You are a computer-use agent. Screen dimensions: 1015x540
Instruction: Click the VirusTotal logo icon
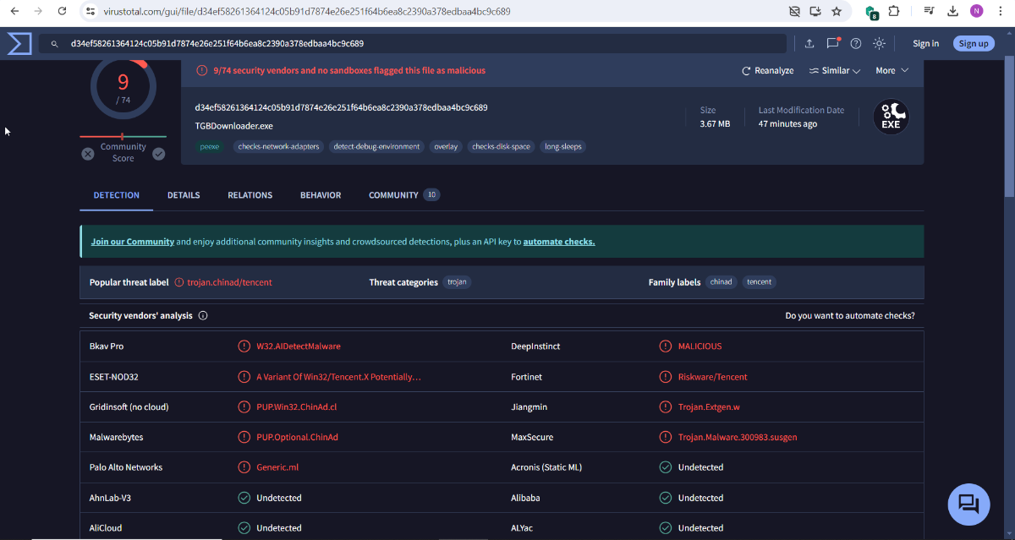(19, 43)
